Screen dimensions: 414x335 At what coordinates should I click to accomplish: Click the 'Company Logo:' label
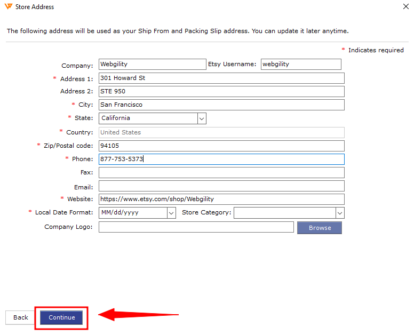tap(68, 227)
